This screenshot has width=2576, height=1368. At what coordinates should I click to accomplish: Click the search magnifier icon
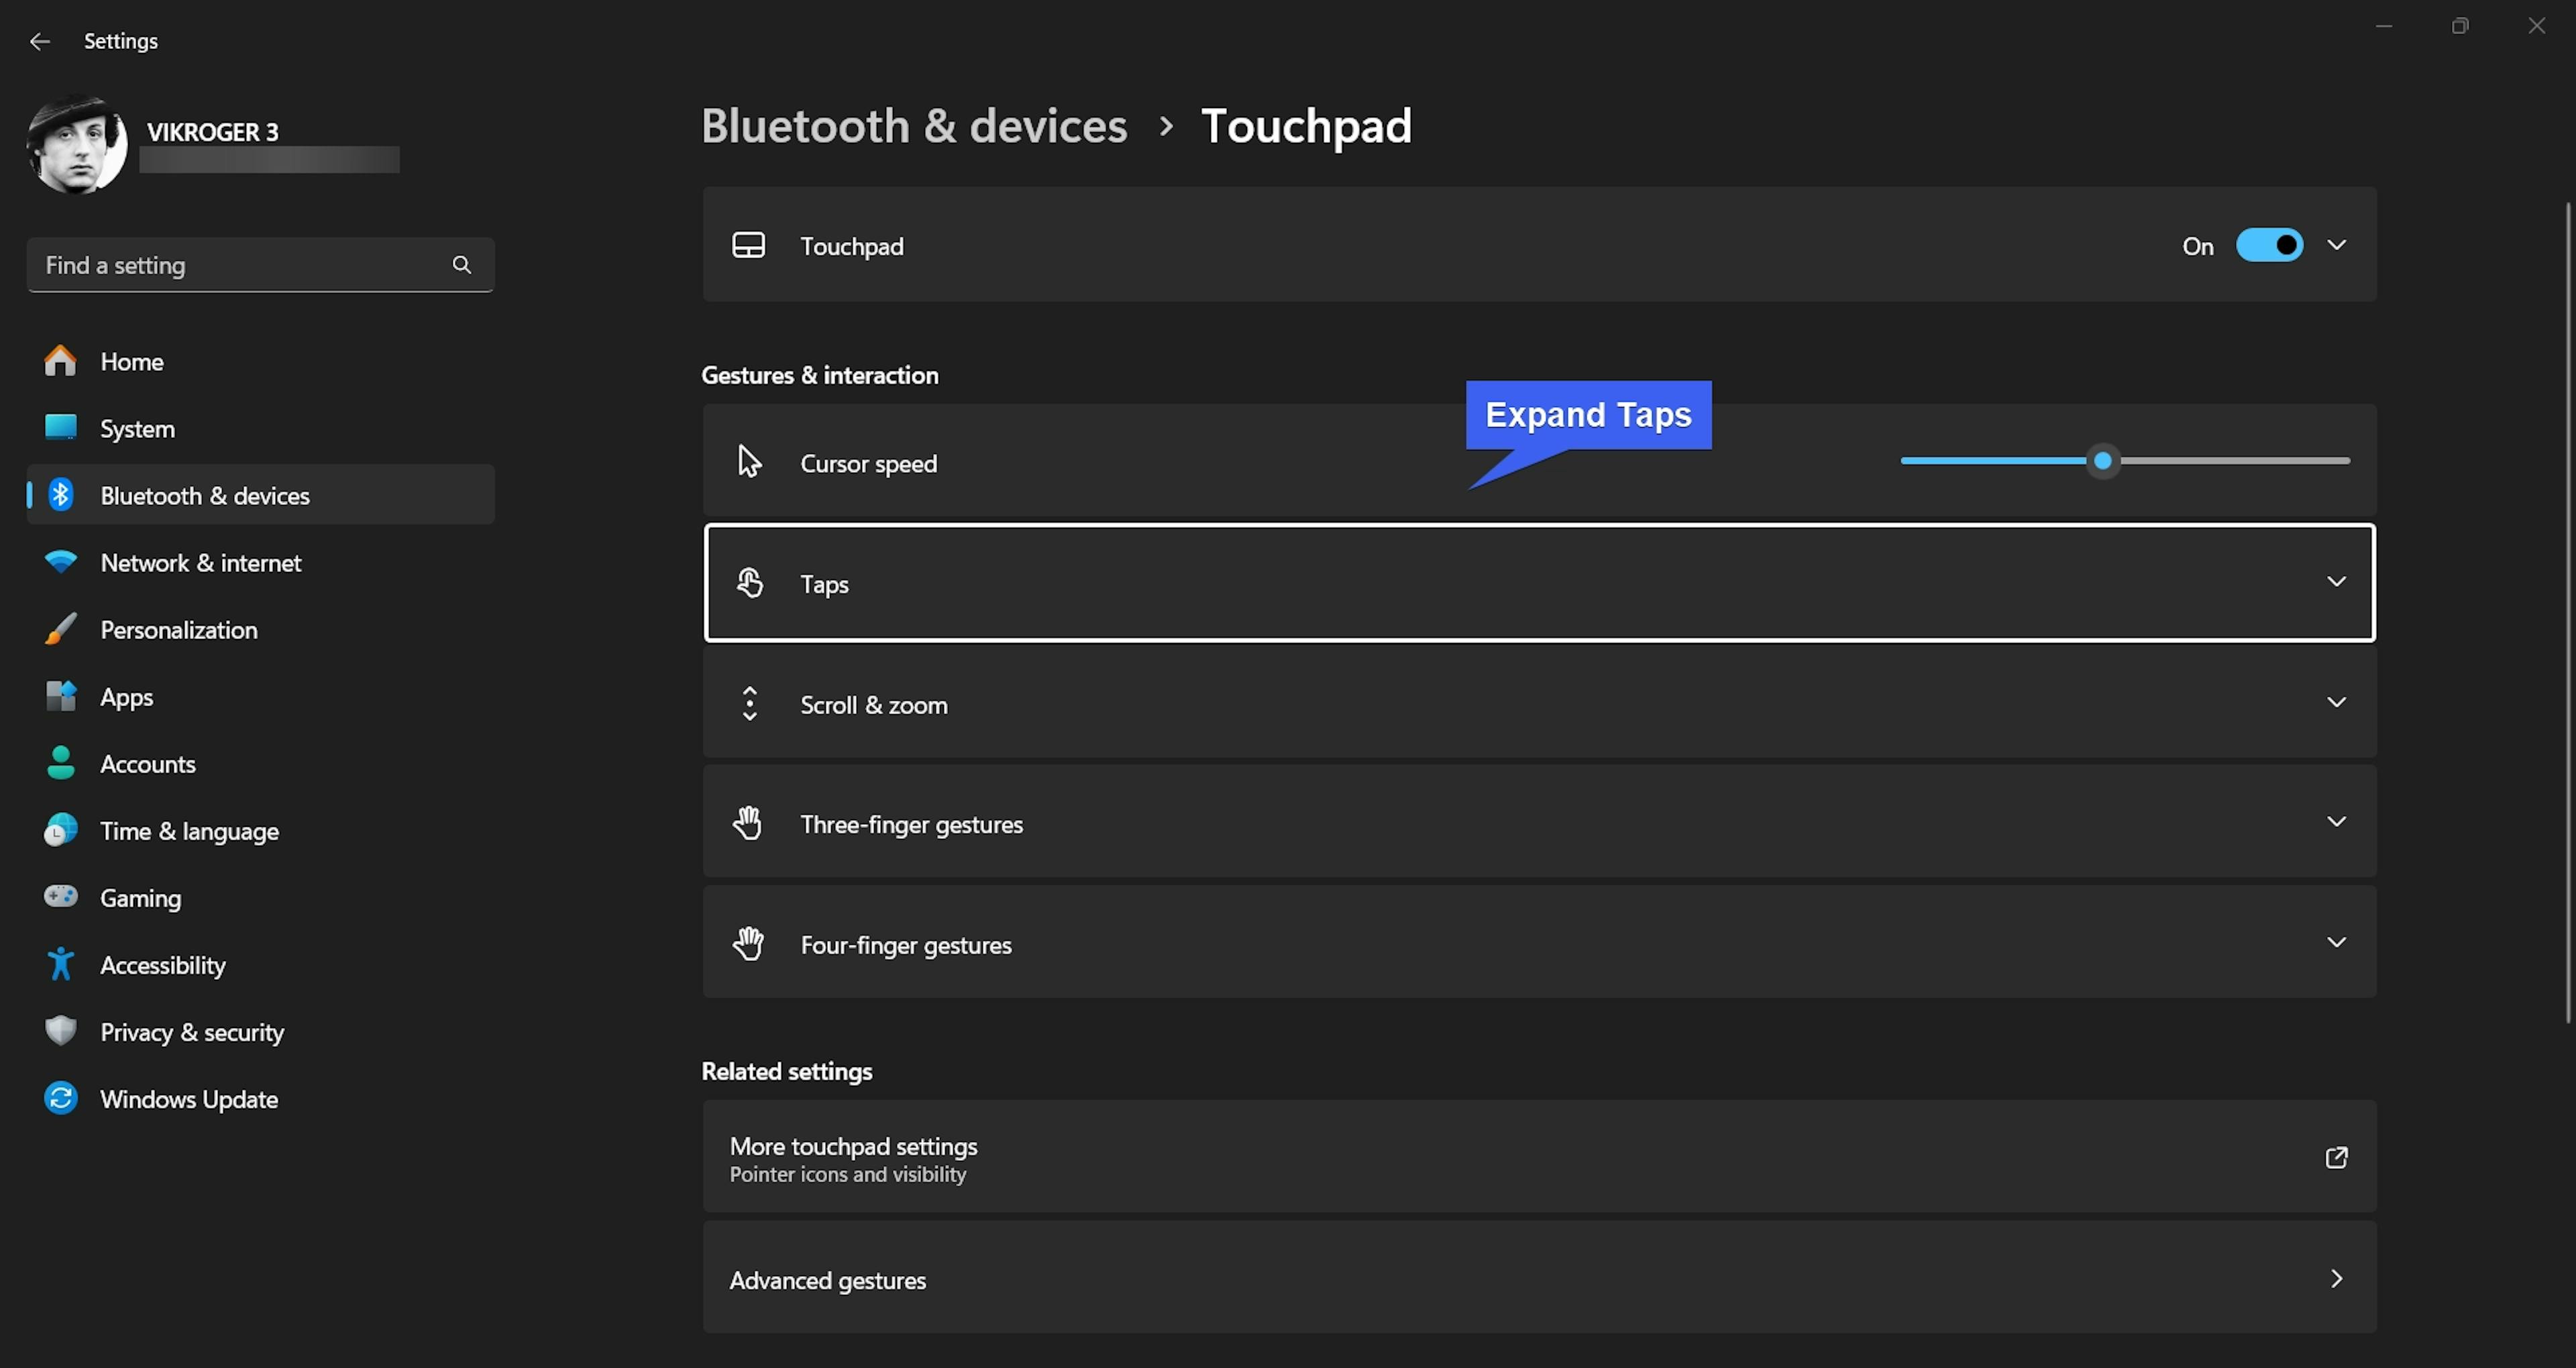(x=461, y=265)
